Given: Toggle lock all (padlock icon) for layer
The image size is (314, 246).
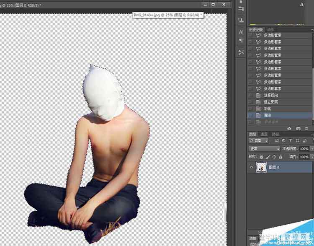Looking at the screenshot, I should (281, 157).
